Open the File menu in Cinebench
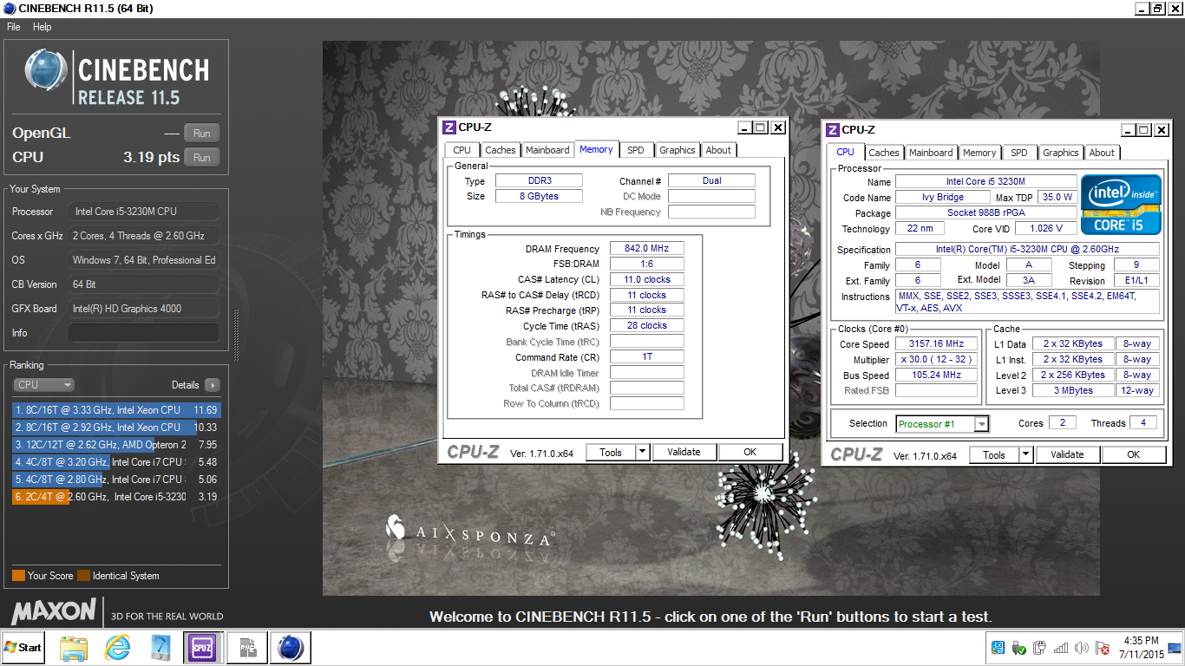The width and height of the screenshot is (1185, 666). tap(14, 27)
